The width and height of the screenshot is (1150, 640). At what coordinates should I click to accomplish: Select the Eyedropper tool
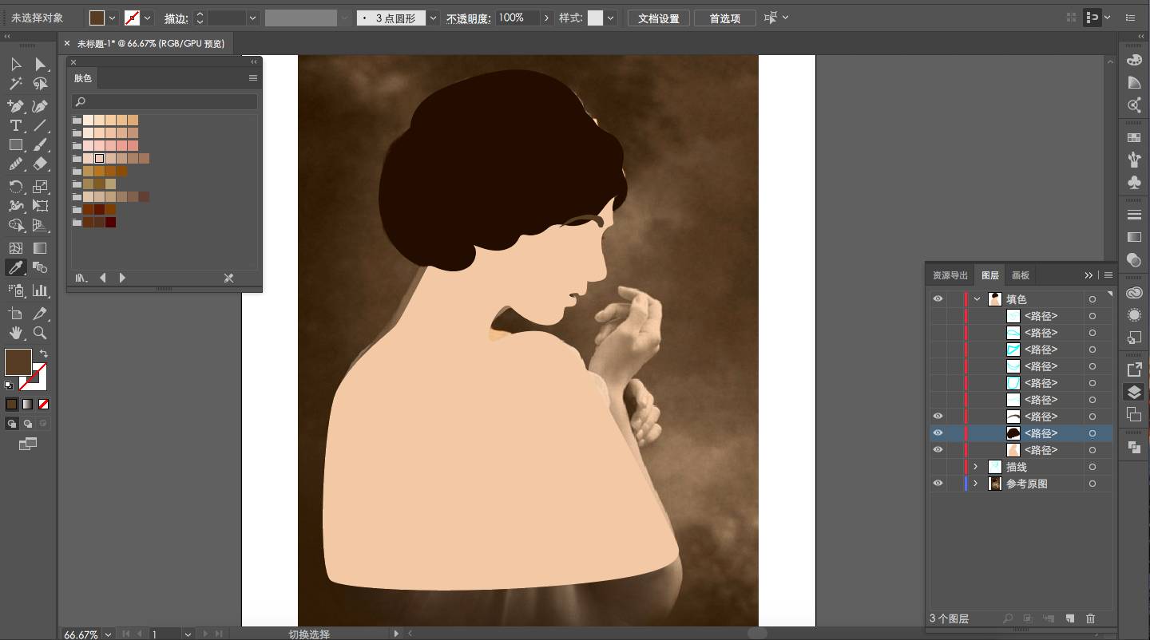[15, 267]
